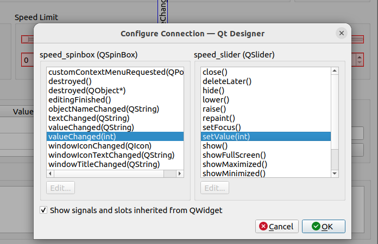The width and height of the screenshot is (378, 244).
Task: Select textChanged(QString) signal
Action: pyautogui.click(x=115, y=118)
